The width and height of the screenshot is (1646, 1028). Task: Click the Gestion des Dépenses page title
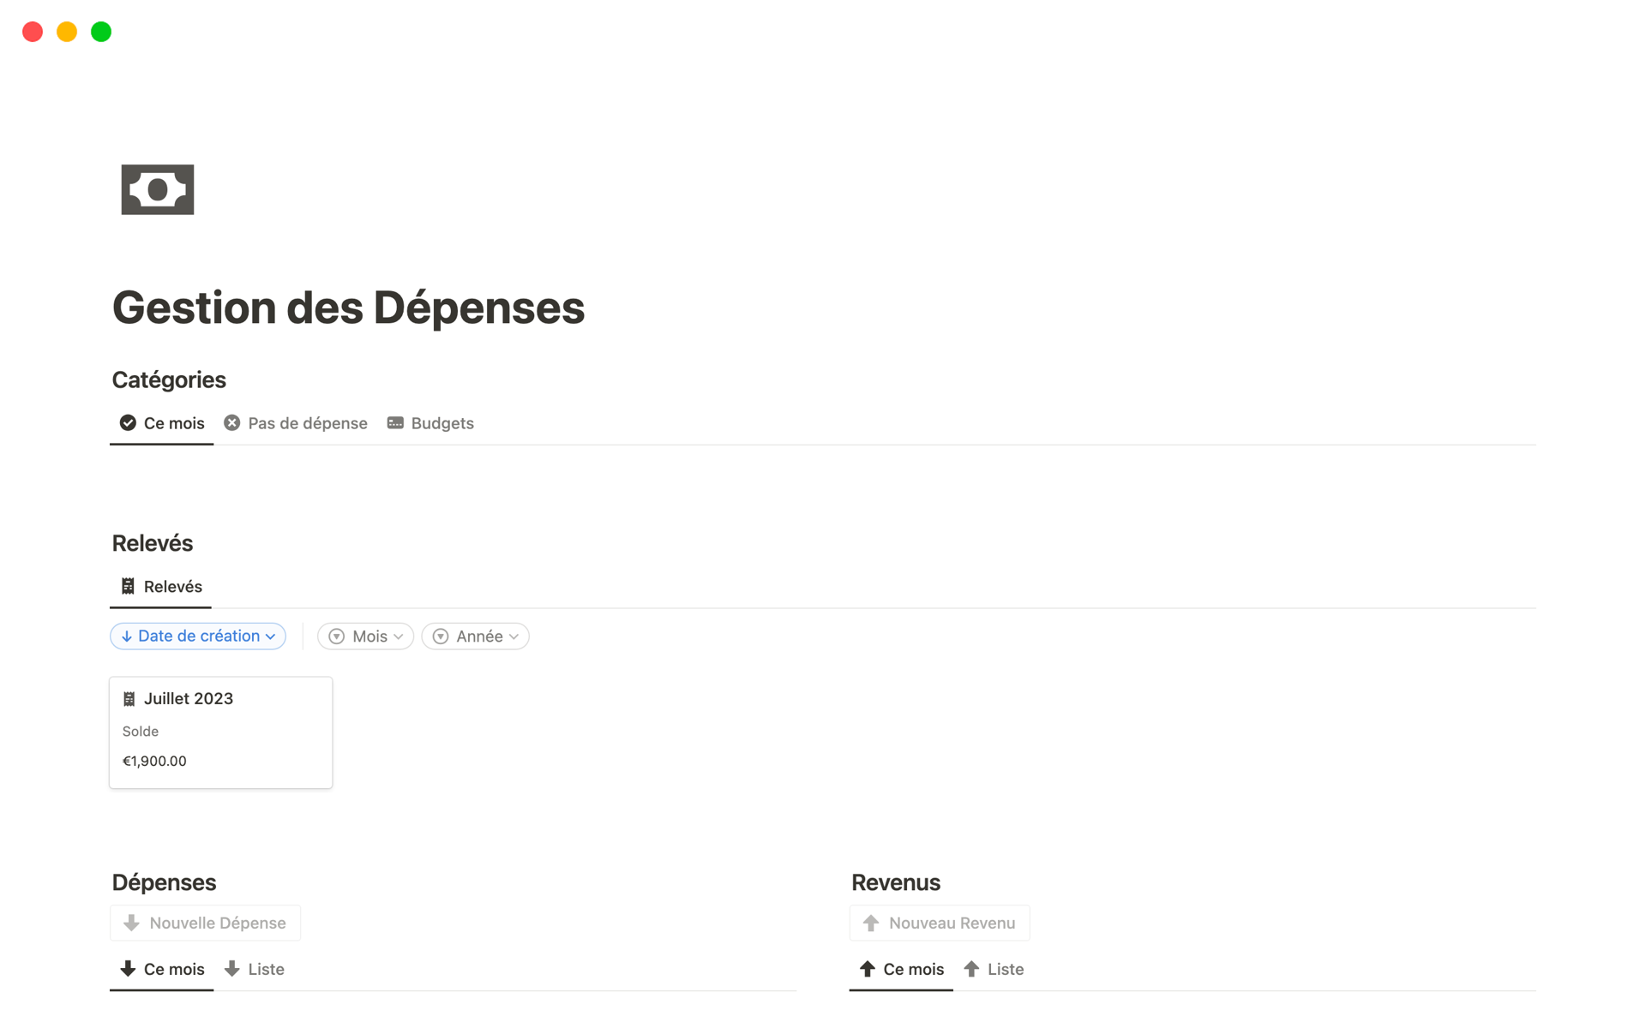pos(348,308)
